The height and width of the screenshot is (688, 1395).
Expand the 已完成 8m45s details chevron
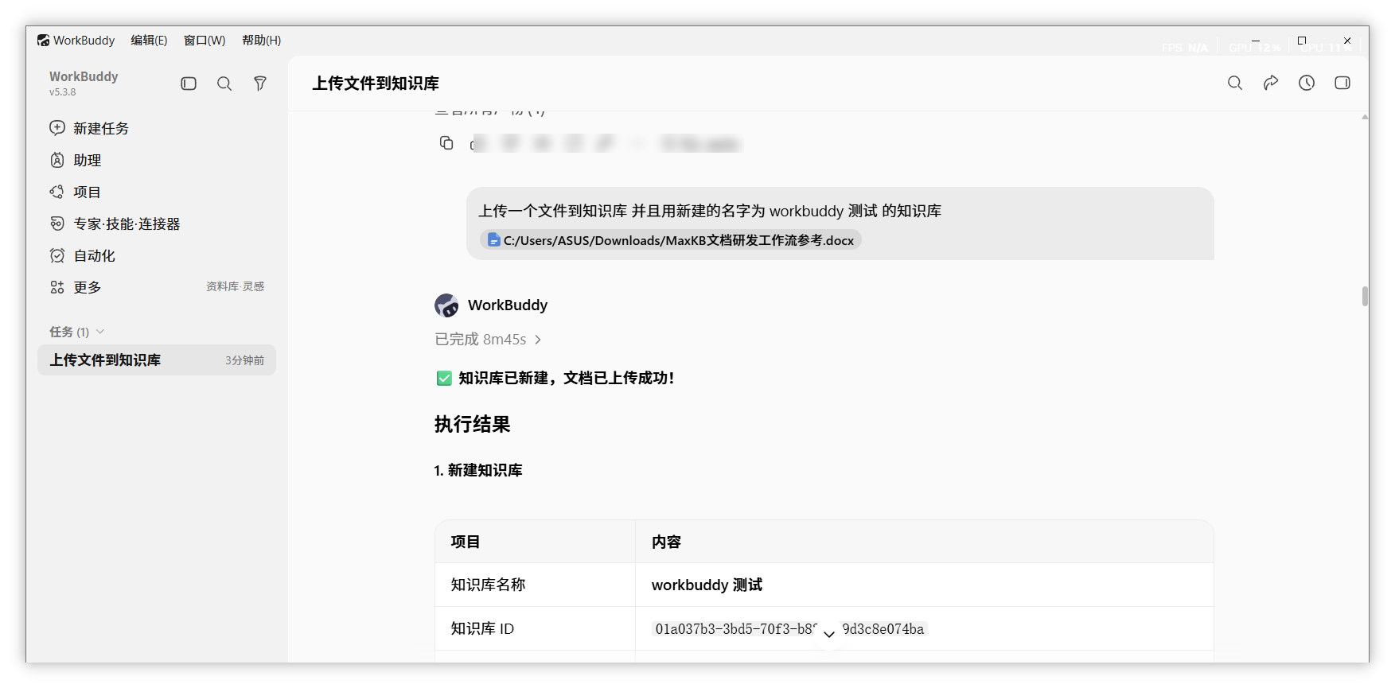pos(538,340)
